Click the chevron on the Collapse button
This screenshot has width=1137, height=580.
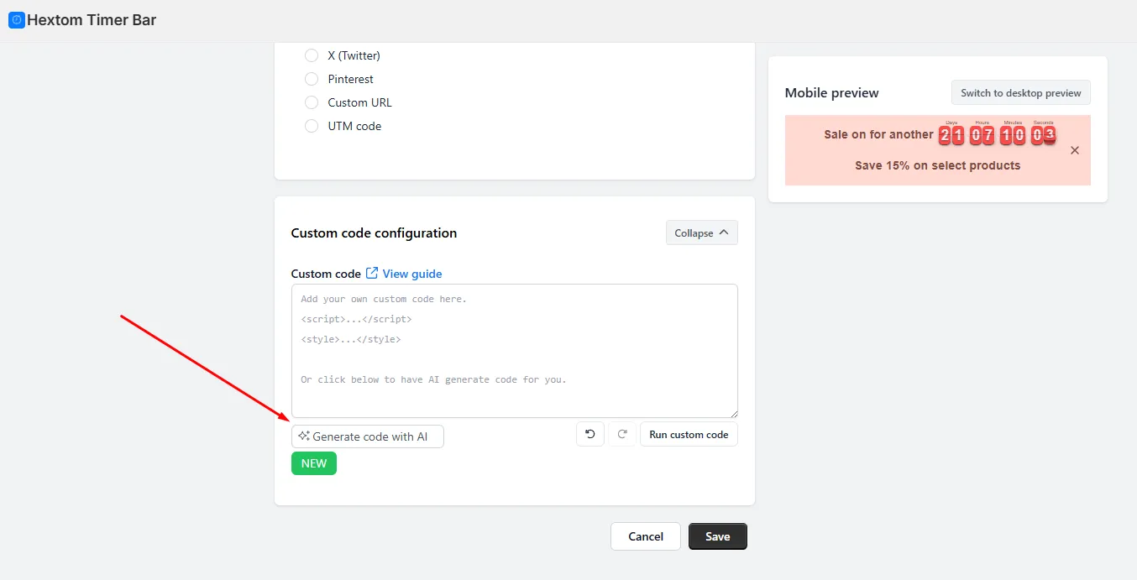pos(723,233)
